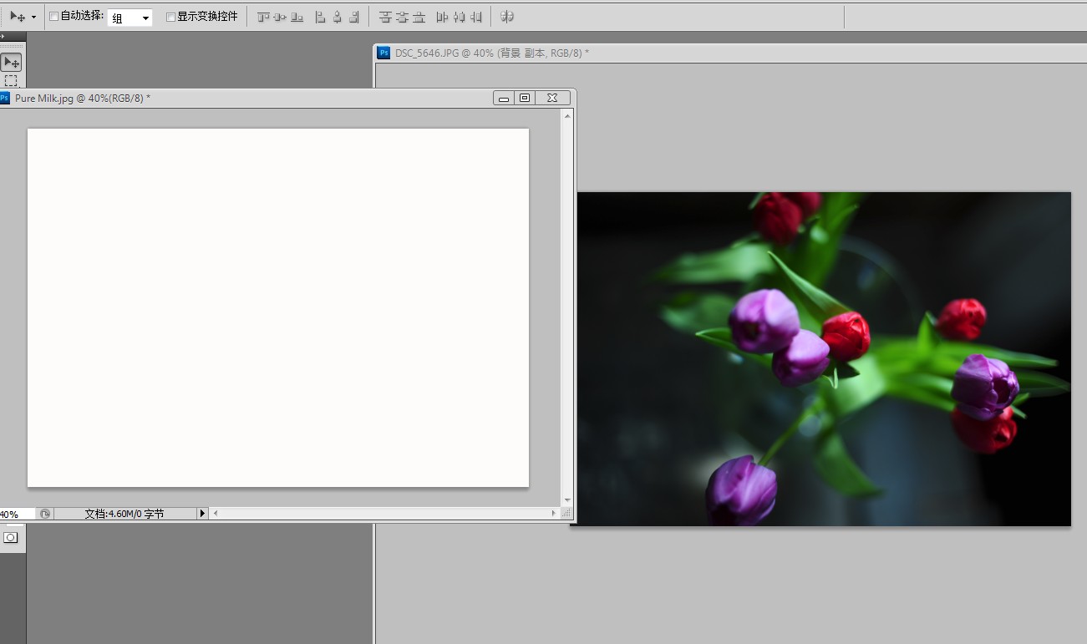
Task: Maximize the Pure Milk.jpg document window
Action: click(x=525, y=98)
